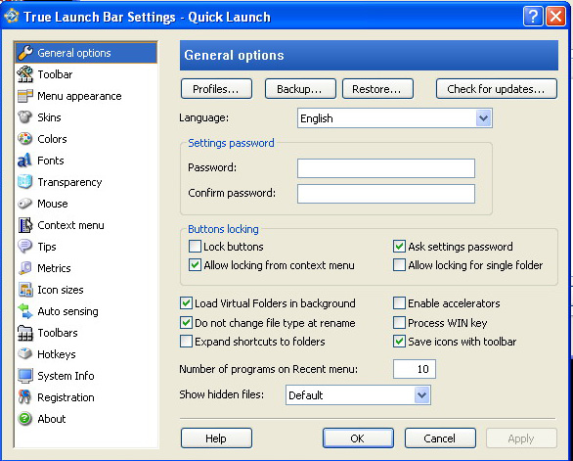Click the System Info page label
The image size is (573, 461).
coord(66,376)
